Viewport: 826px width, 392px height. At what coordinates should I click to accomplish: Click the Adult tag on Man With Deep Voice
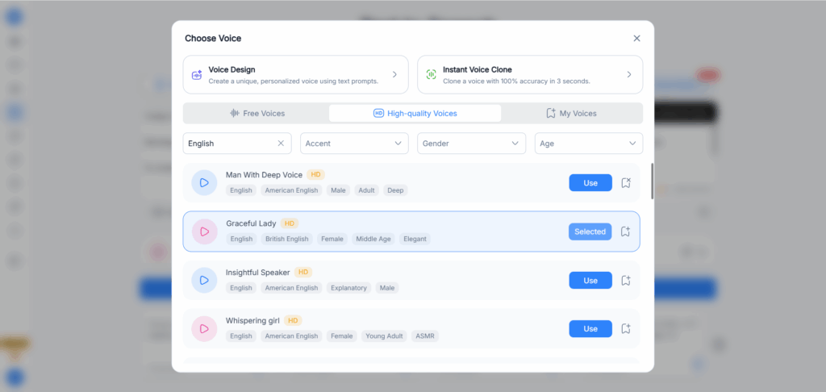(367, 190)
